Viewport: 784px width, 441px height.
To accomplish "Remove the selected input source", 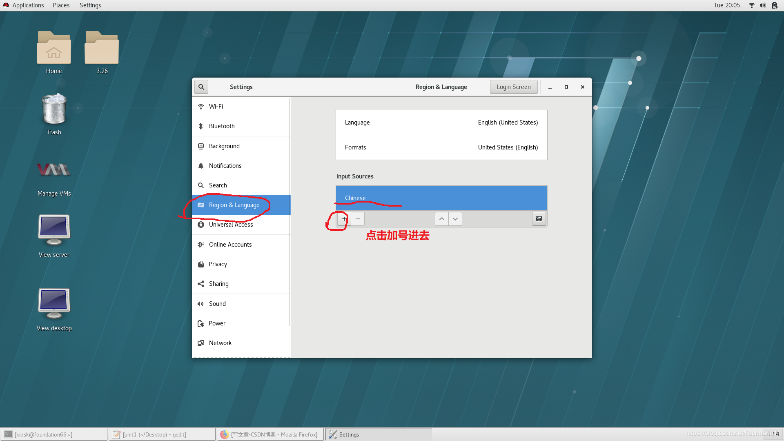I will [x=357, y=219].
